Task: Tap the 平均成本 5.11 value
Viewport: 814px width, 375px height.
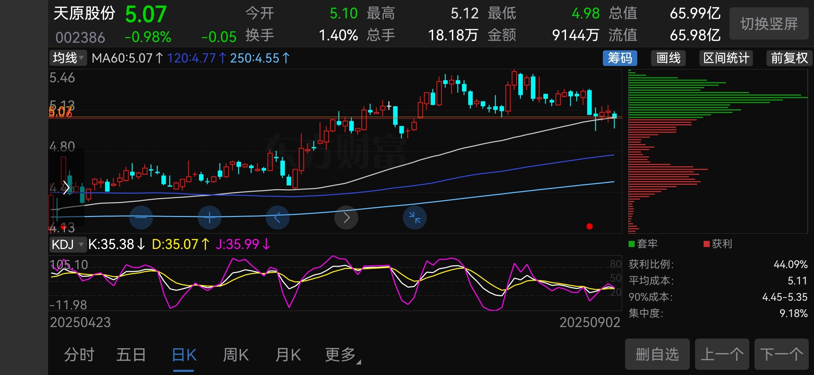Action: click(797, 281)
